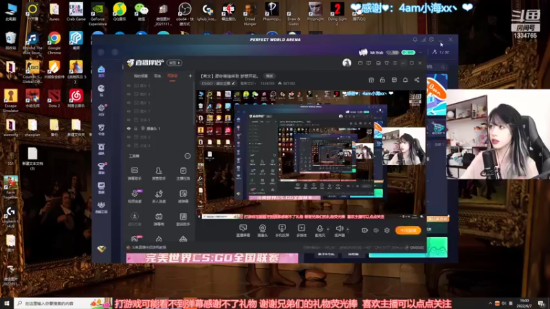Add a camera source from bottom toolbar
550x309 pixels.
263,231
